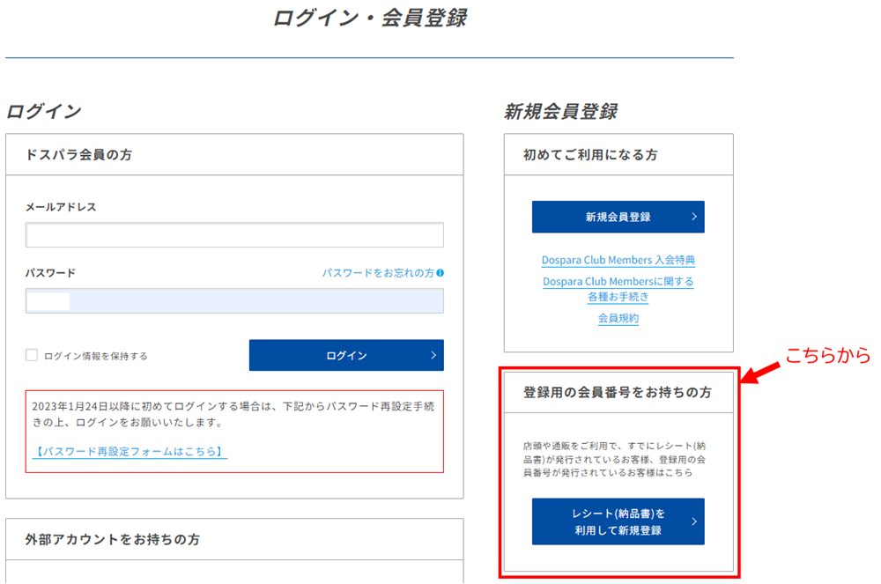Viewport: 881px width, 584px height.
Task: Click the 店頭や通販をご利用で description text
Action: 615,459
